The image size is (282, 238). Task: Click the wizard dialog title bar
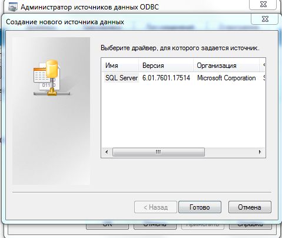coord(125,21)
